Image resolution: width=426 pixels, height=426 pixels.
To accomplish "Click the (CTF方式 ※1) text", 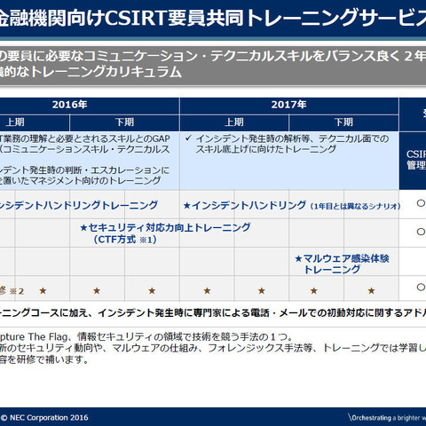I will click(x=125, y=240).
